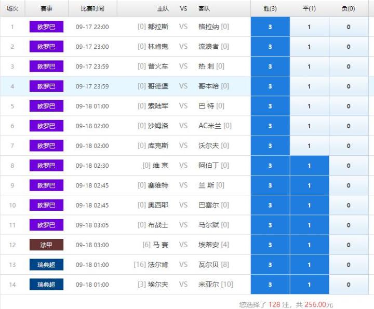Pick loss (0) for 马赛 vs 埃蒂安
The height and width of the screenshot is (309, 374).
coord(349,245)
